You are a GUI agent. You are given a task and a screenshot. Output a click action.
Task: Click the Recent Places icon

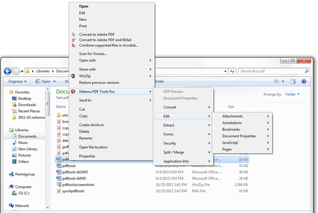[x=14, y=111]
